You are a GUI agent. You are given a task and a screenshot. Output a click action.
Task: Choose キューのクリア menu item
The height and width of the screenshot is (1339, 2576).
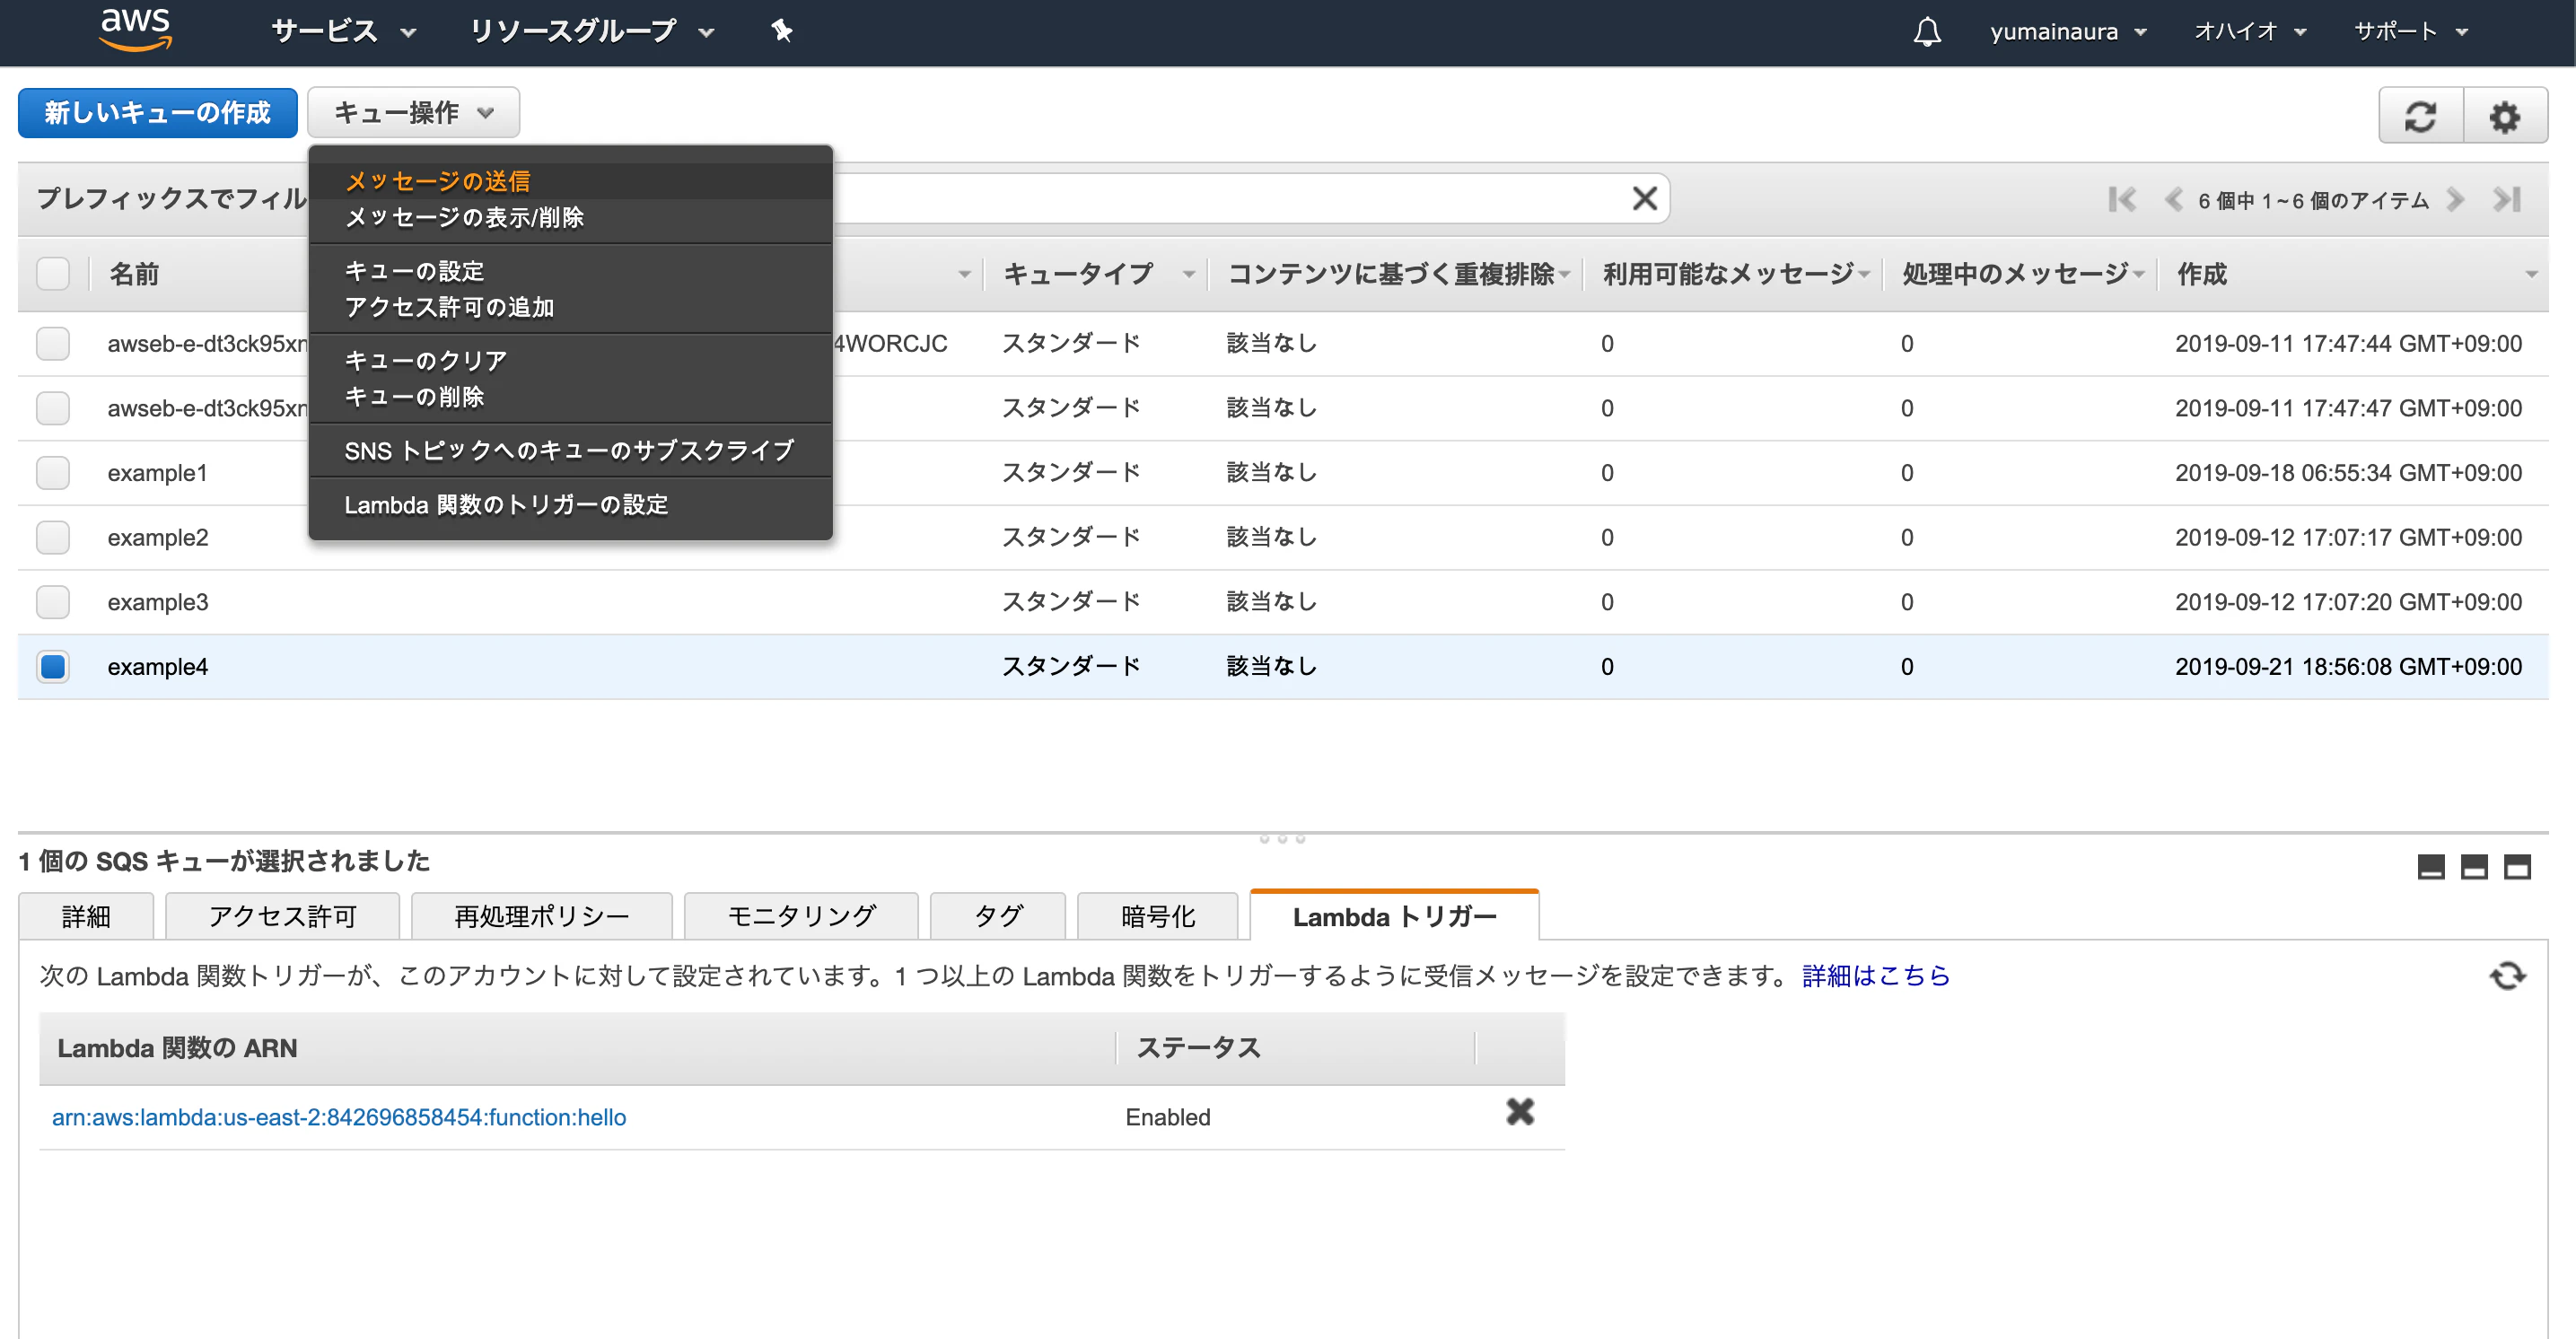570,361
